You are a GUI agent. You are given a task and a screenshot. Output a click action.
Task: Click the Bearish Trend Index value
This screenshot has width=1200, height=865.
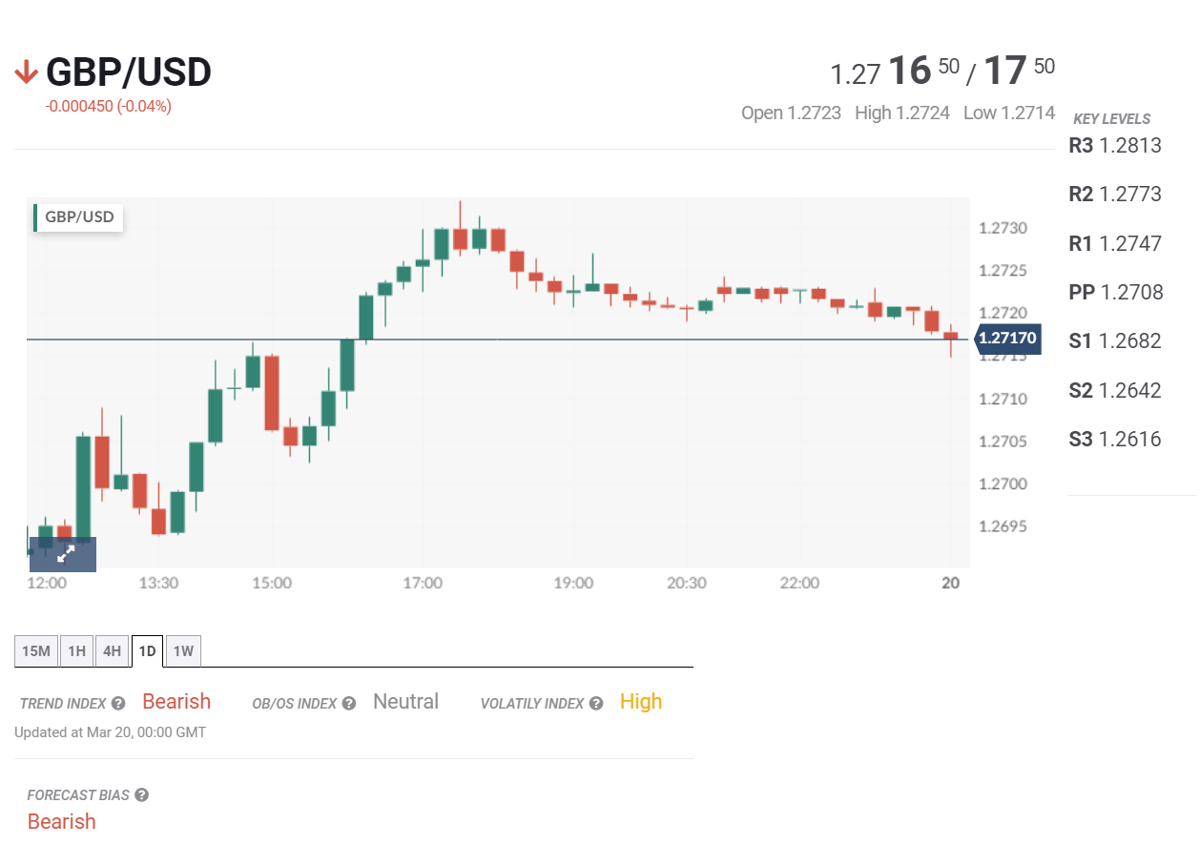point(176,702)
